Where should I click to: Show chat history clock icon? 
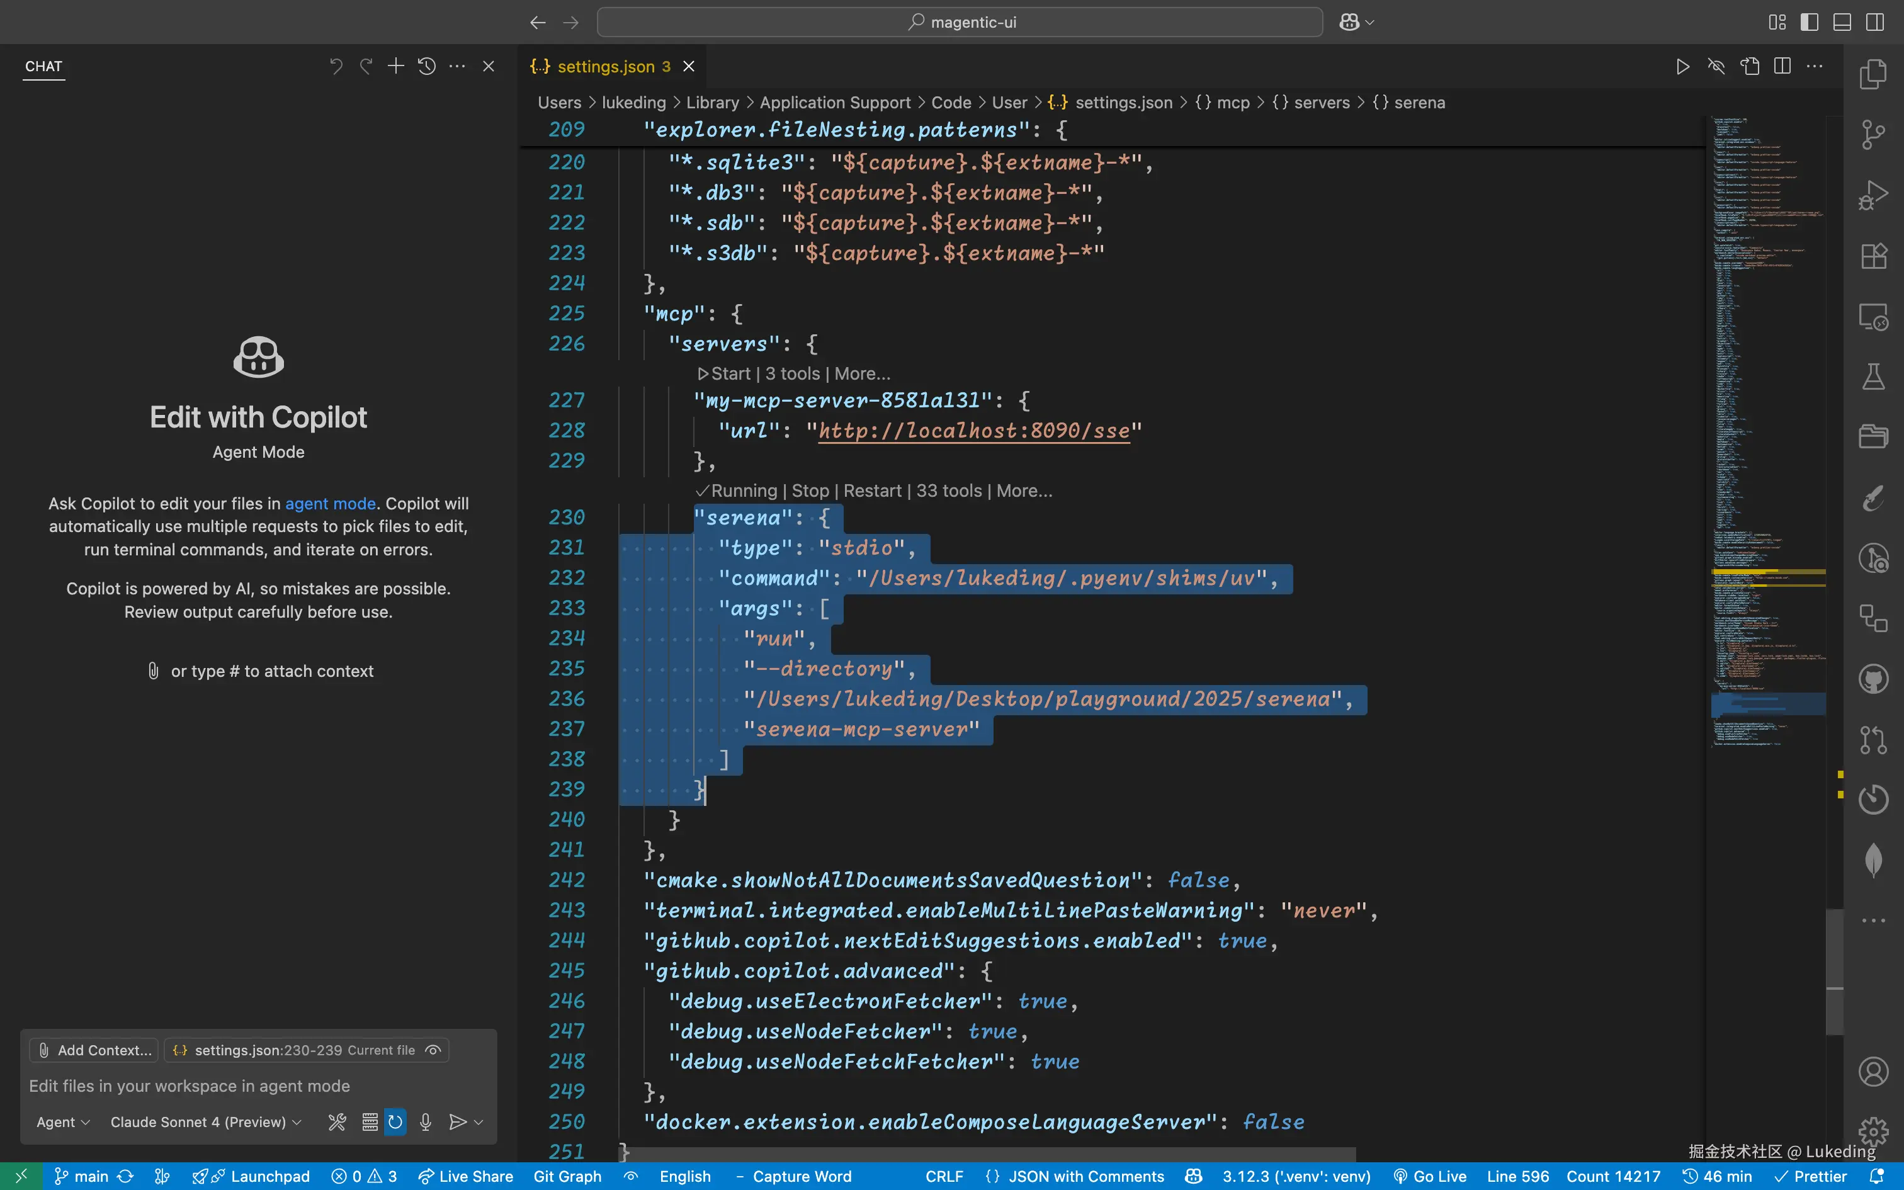pyautogui.click(x=426, y=66)
